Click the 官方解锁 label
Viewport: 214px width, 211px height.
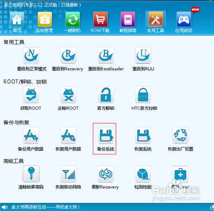106,108
